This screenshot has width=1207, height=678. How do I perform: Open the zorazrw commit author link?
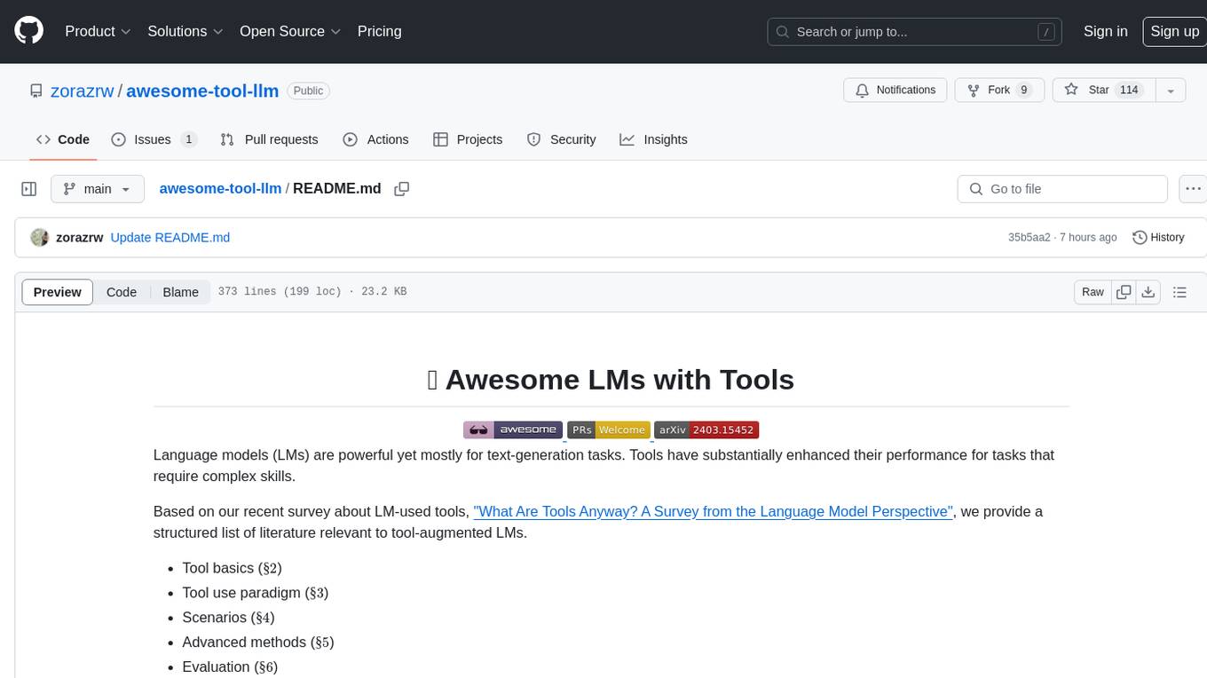[80, 238]
